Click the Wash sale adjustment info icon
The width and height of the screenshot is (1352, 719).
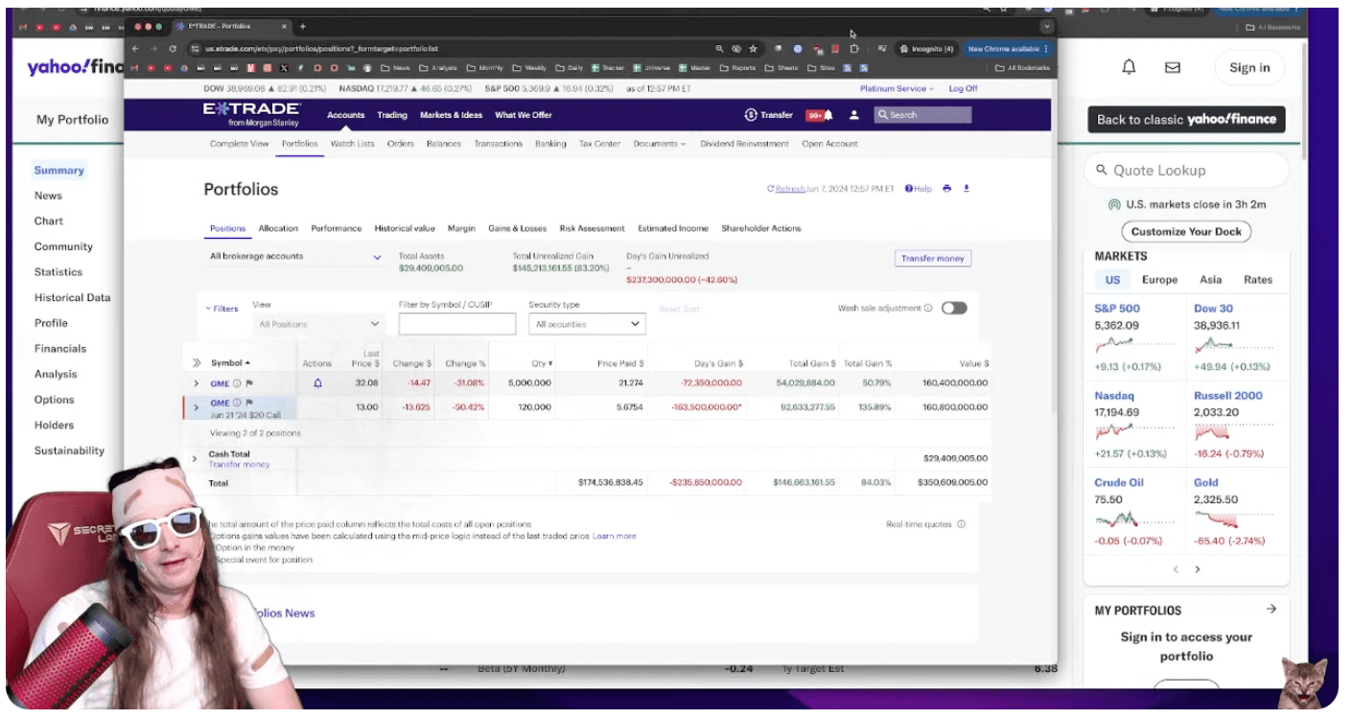pos(928,309)
